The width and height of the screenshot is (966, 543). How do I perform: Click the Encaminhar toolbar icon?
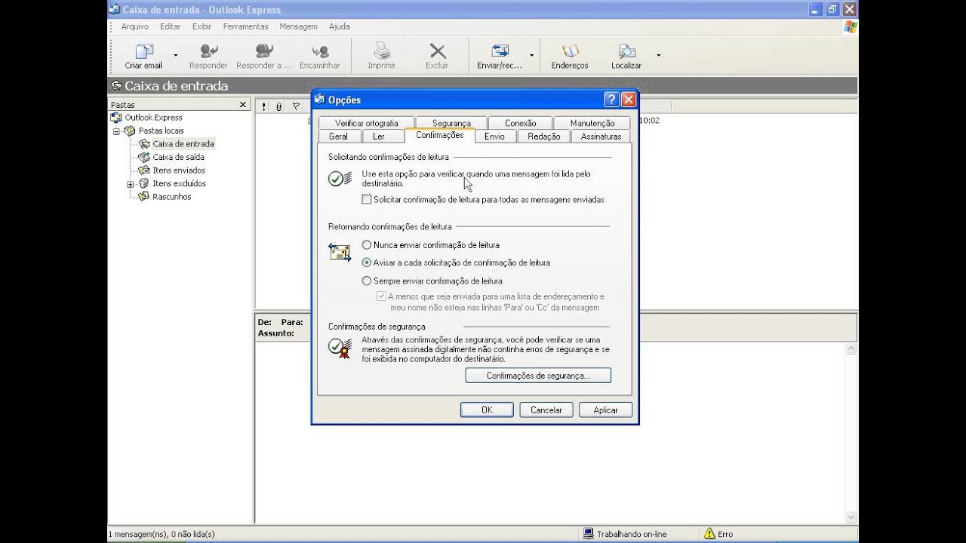(320, 51)
